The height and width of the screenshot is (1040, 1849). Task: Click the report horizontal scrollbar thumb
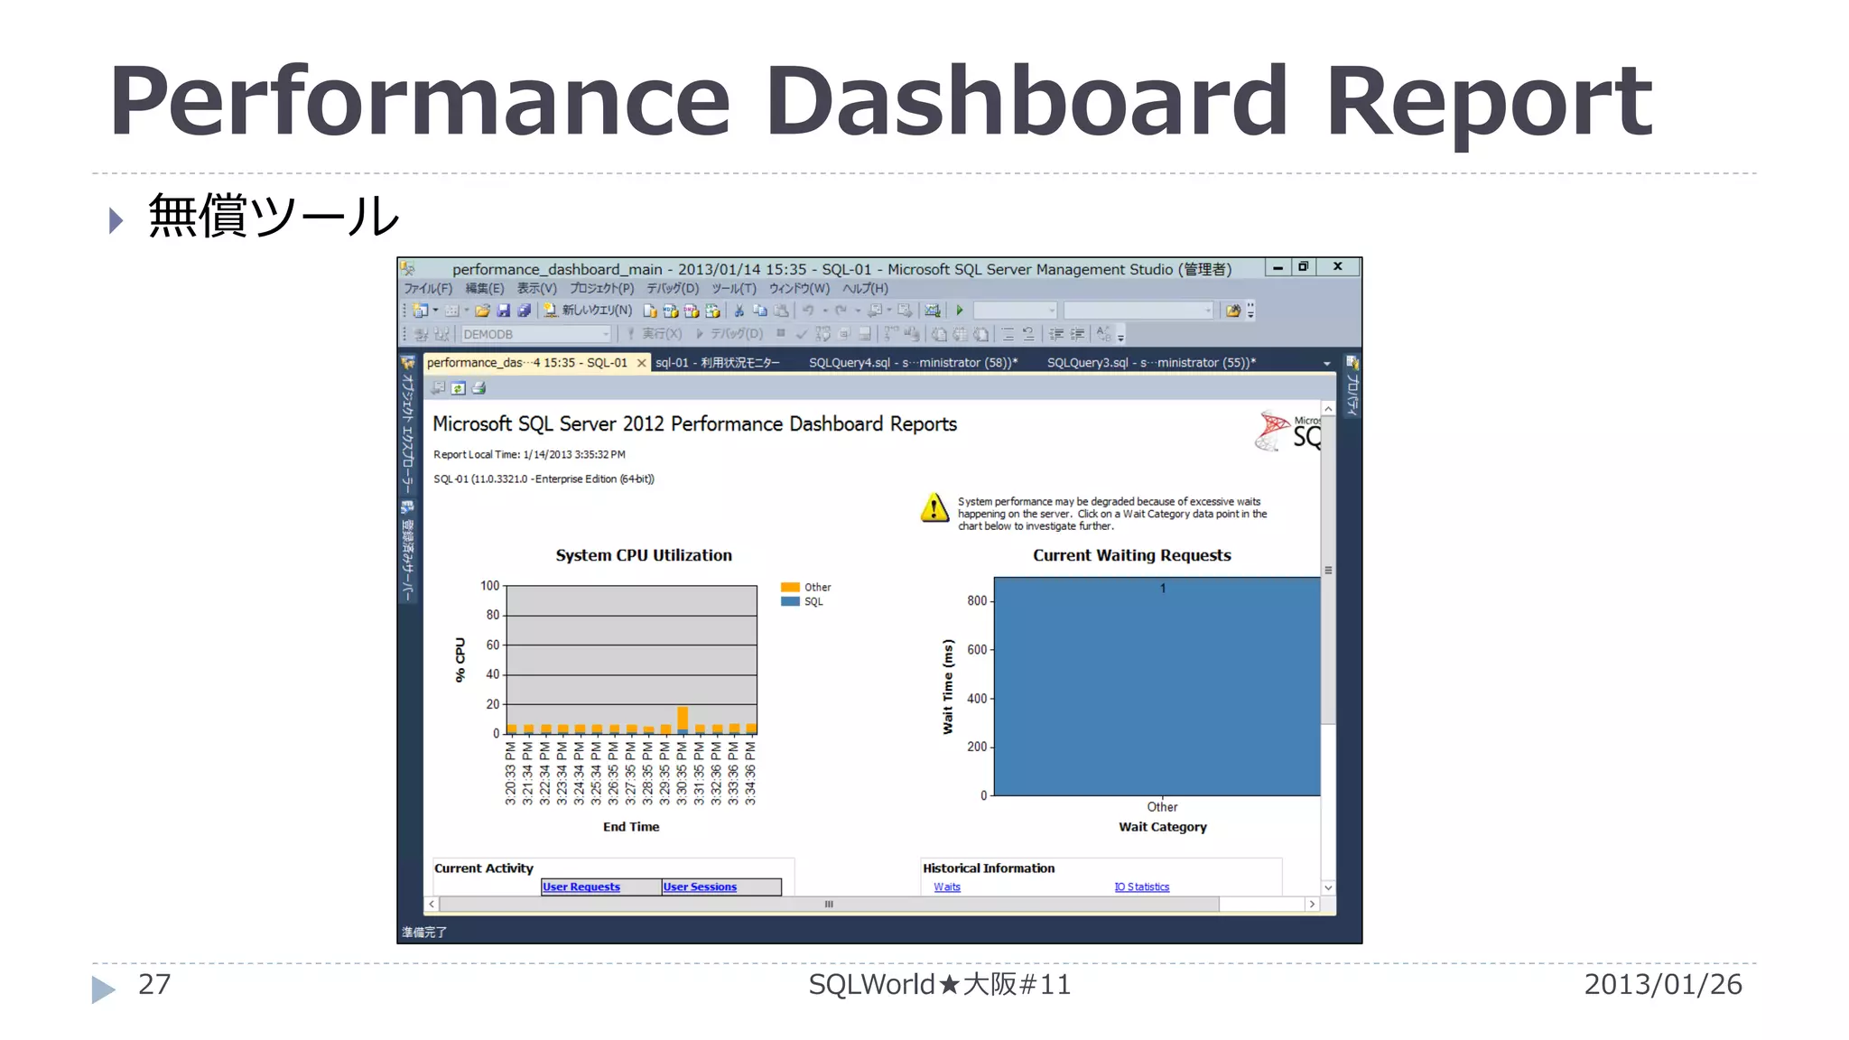829,904
